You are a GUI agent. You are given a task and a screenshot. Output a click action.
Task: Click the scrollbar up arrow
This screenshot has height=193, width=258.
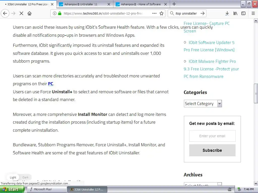tap(256, 21)
